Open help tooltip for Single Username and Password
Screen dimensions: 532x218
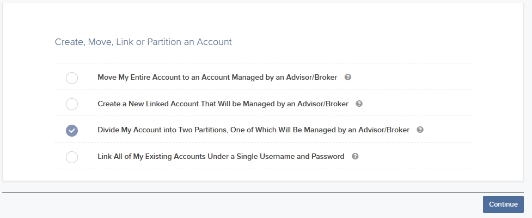(355, 156)
